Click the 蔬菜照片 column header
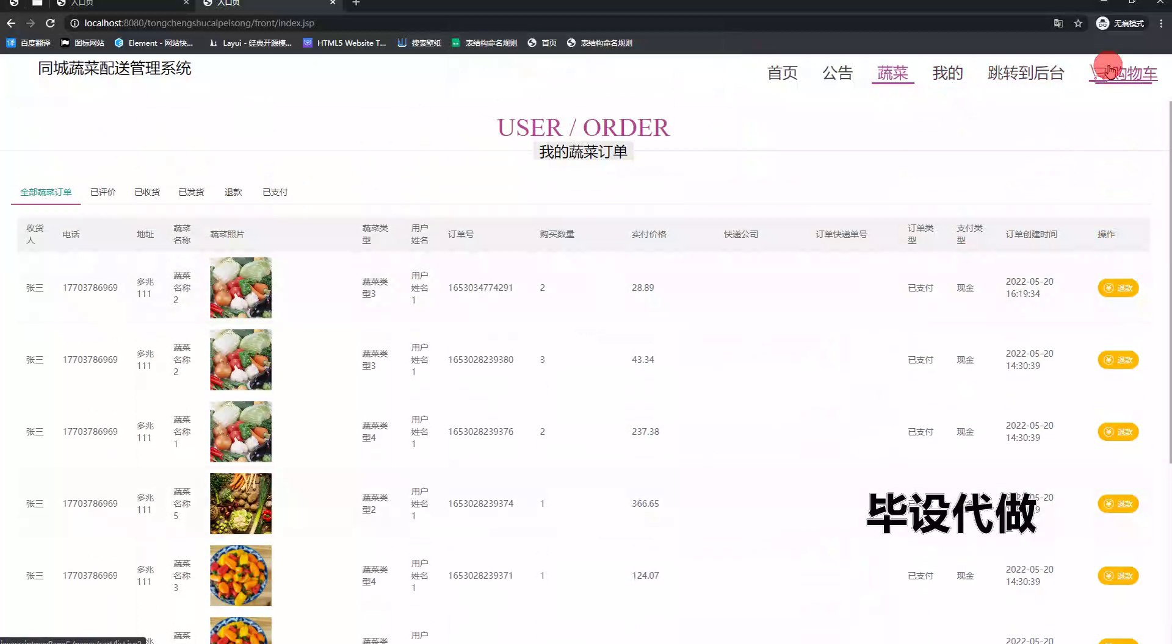The image size is (1172, 644). (227, 234)
